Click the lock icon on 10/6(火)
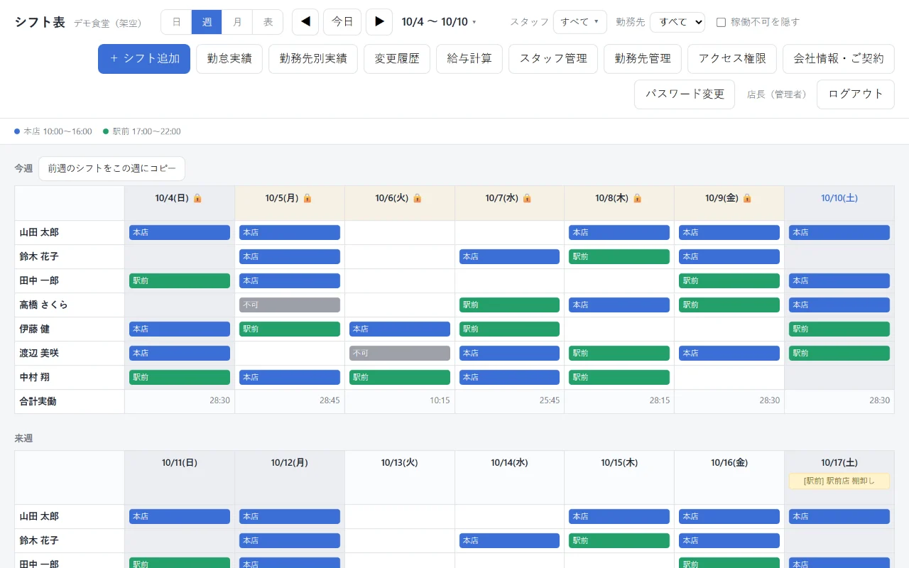 click(418, 198)
